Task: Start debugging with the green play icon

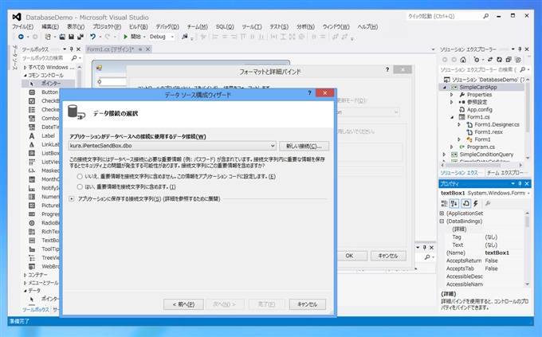Action: 125,37
